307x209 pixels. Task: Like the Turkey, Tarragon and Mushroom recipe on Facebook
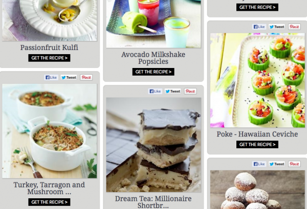pyautogui.click(x=51, y=78)
